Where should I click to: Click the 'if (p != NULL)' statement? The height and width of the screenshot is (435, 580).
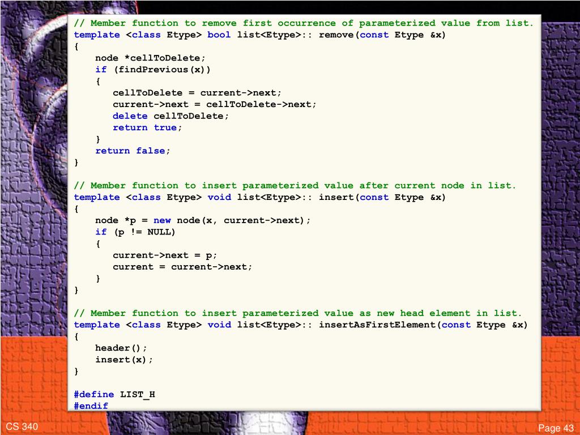(x=135, y=232)
